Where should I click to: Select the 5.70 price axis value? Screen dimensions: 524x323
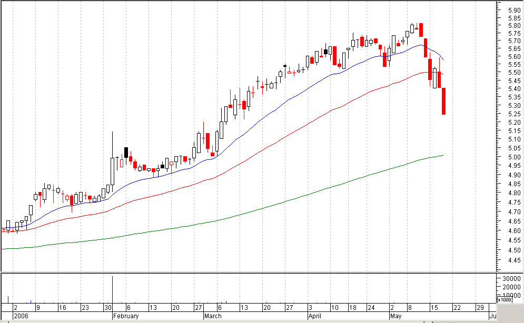tap(515, 41)
